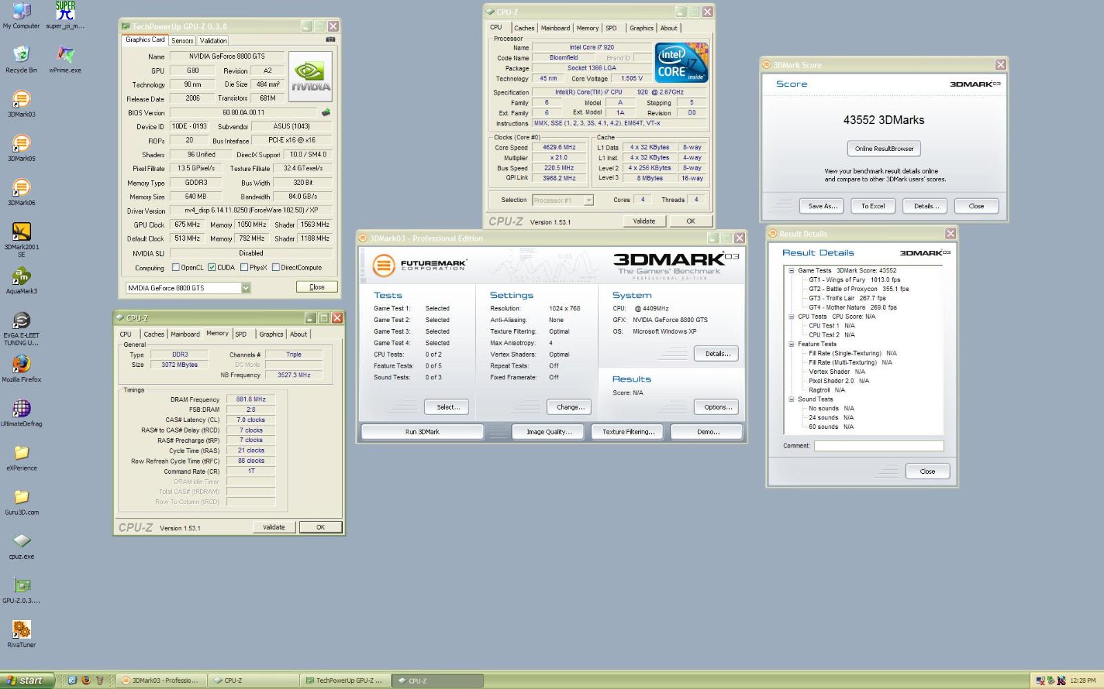This screenshot has width=1104, height=689.
Task: Click System Details... button in 3DMark03
Action: coord(717,354)
